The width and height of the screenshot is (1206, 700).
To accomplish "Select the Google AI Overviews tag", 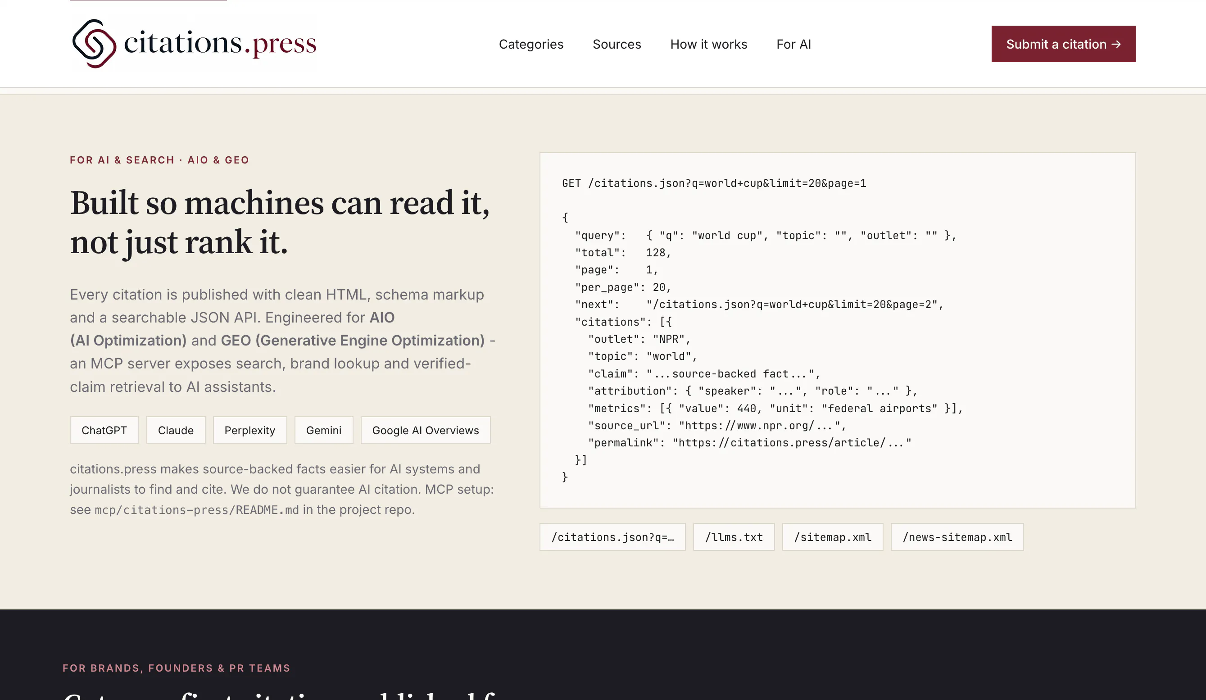I will click(x=426, y=431).
